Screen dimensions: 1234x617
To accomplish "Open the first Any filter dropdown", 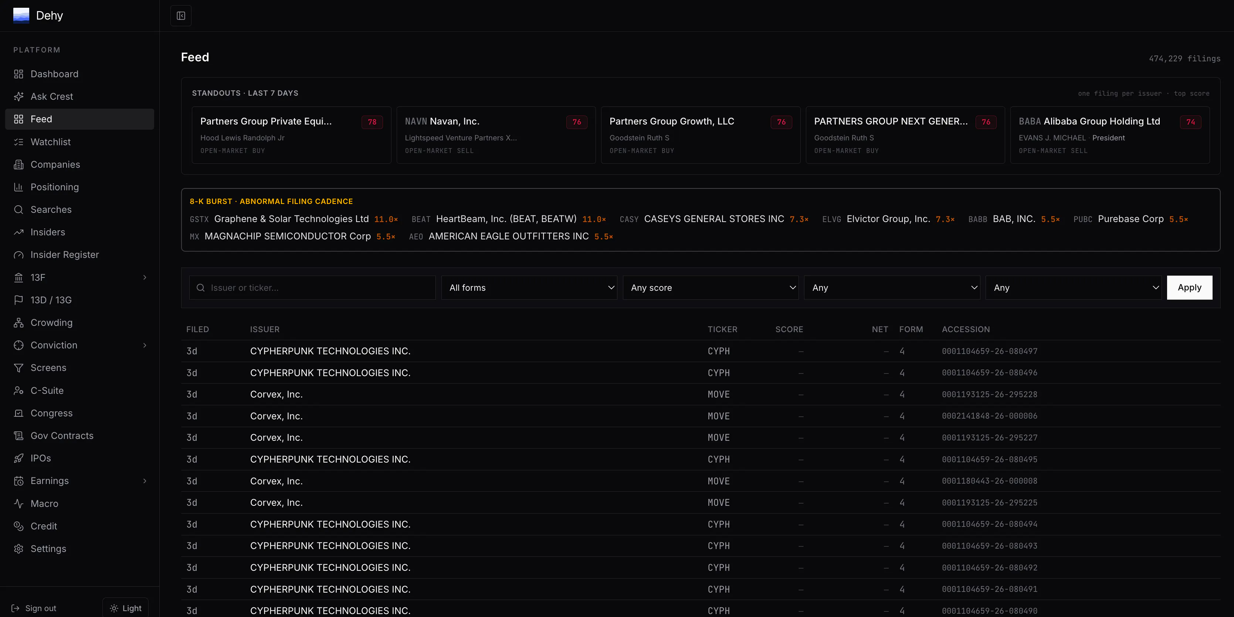I will click(892, 288).
